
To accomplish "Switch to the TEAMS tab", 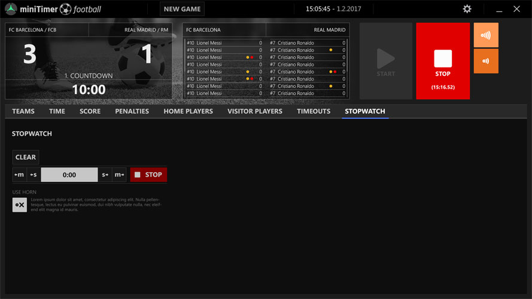I will (23, 111).
